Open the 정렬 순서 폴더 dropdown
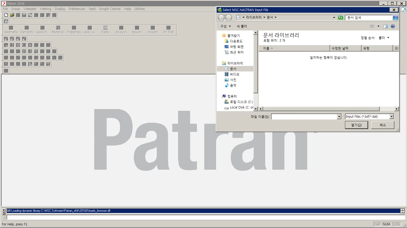Screen dimensions: 407x228 (384, 38)
